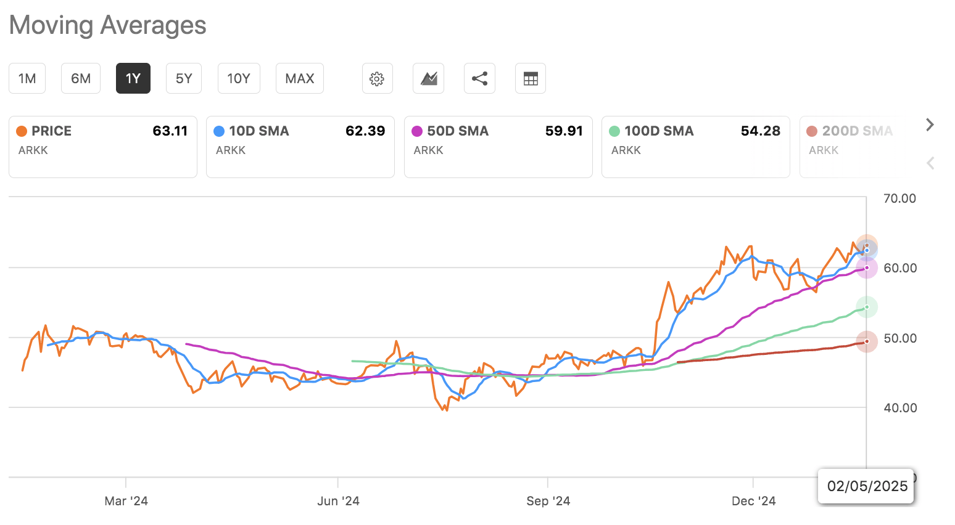Click the 02/05/2025 date tooltip

click(866, 486)
